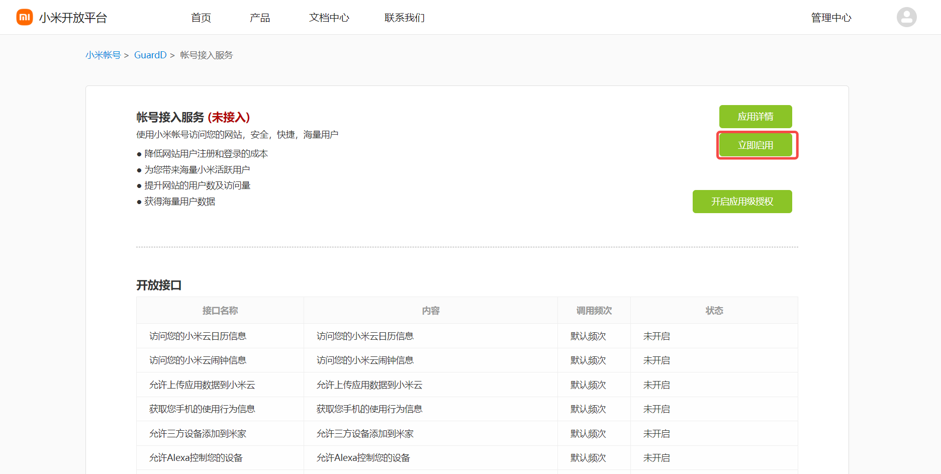Screen dimensions: 941x474
Task: Click the highlighted 立即启用 button
Action: (x=756, y=145)
